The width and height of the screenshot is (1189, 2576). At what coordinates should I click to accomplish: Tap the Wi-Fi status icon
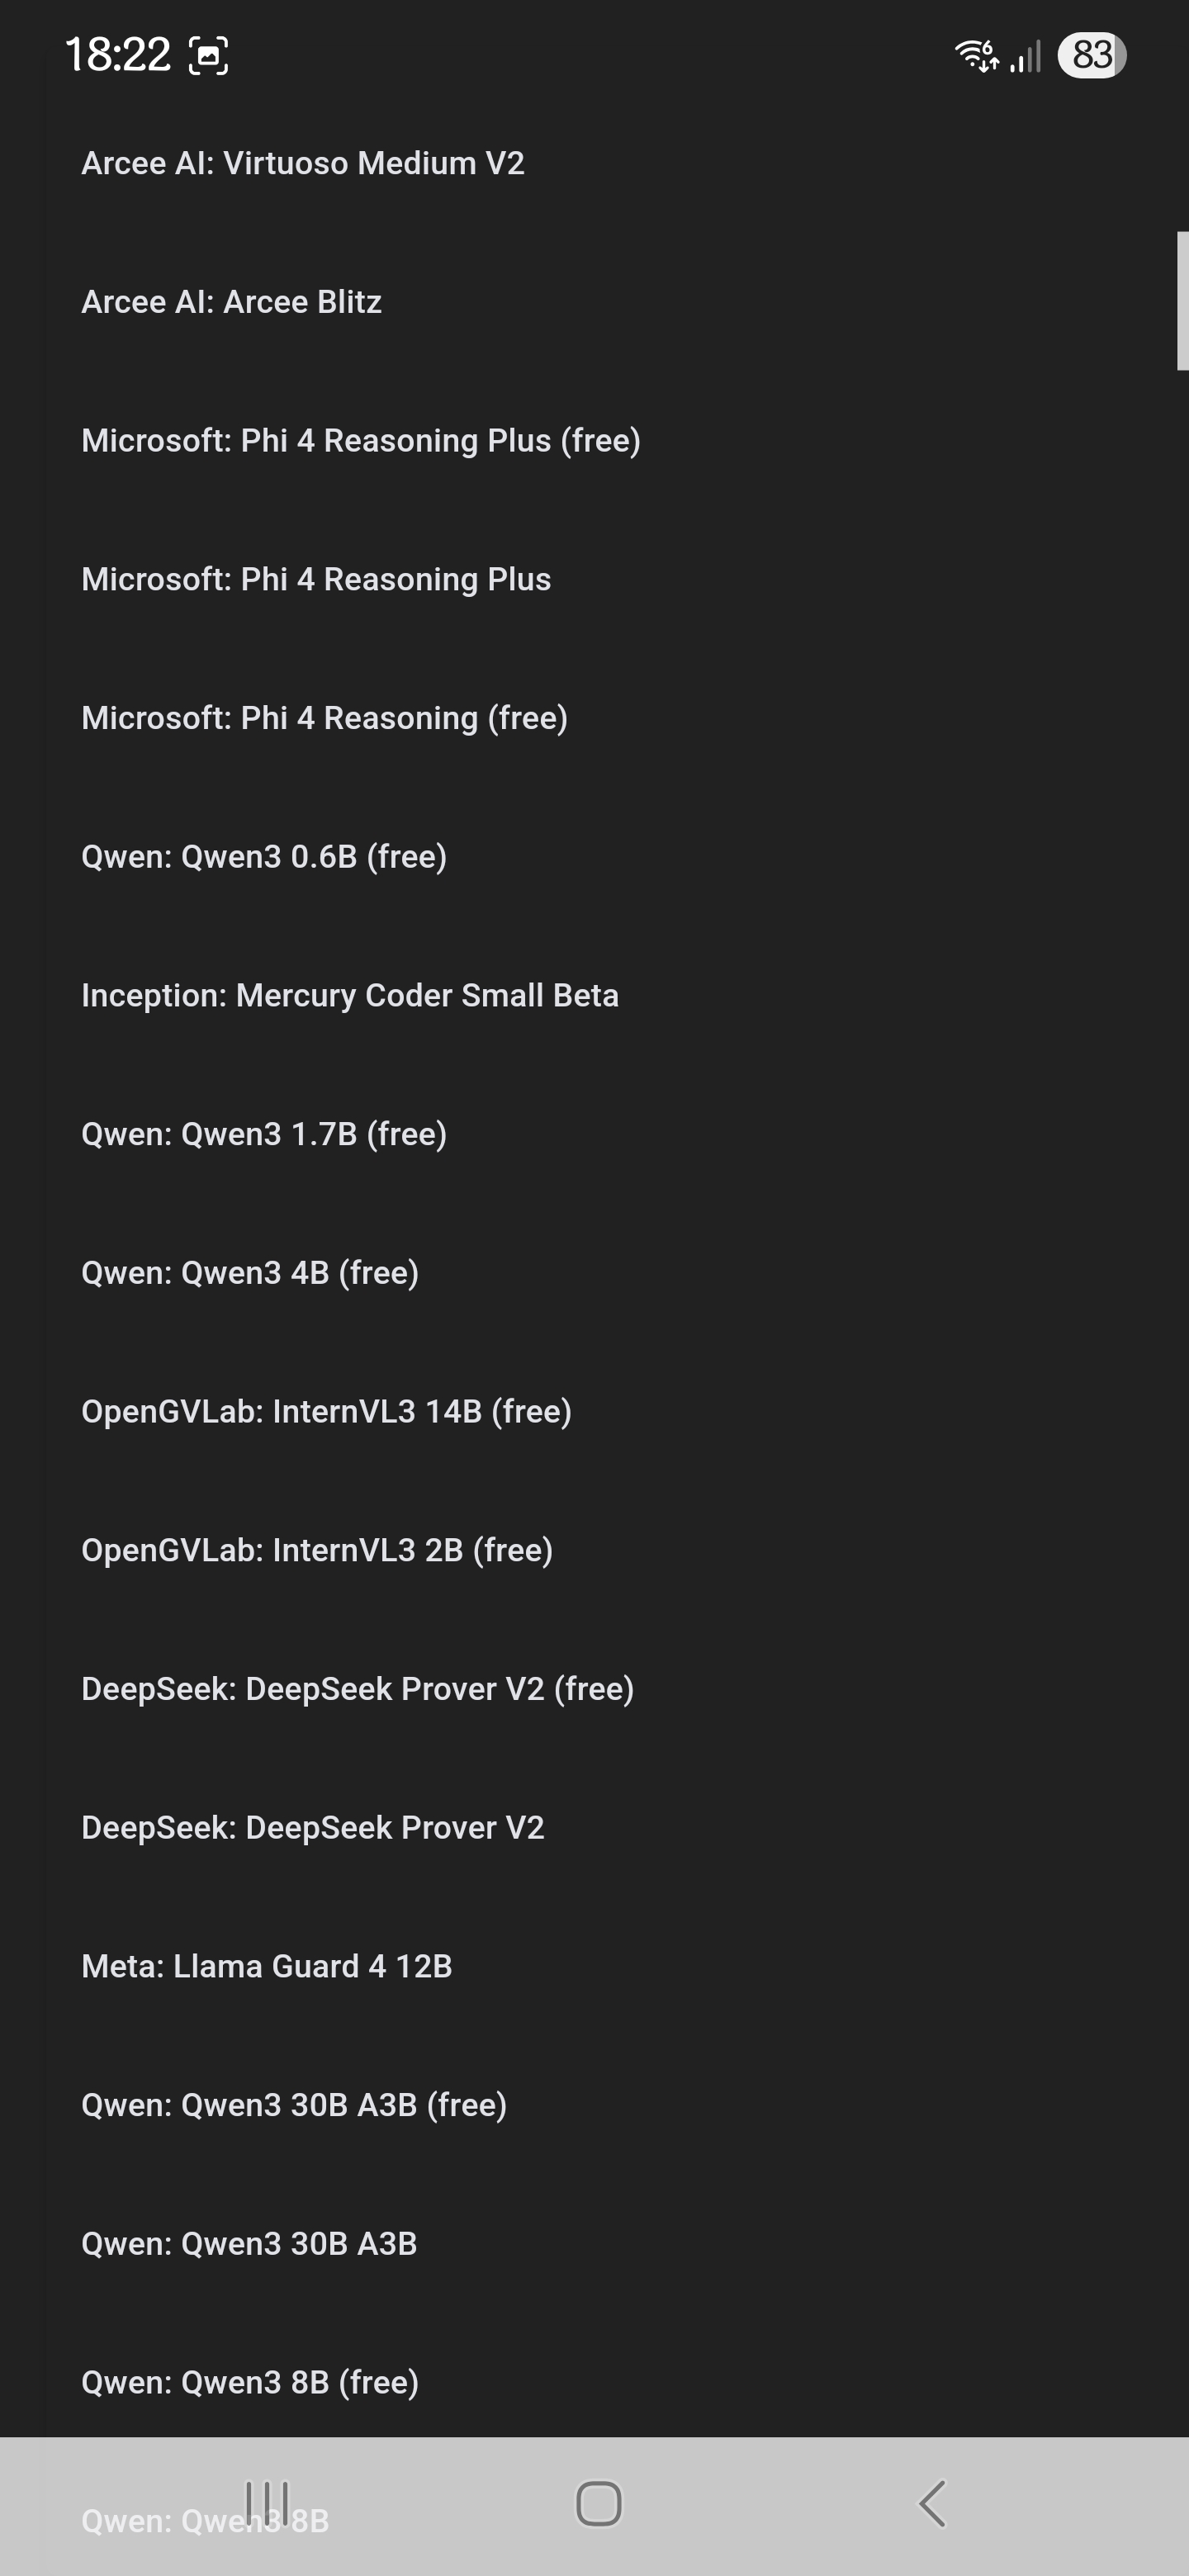[x=976, y=55]
